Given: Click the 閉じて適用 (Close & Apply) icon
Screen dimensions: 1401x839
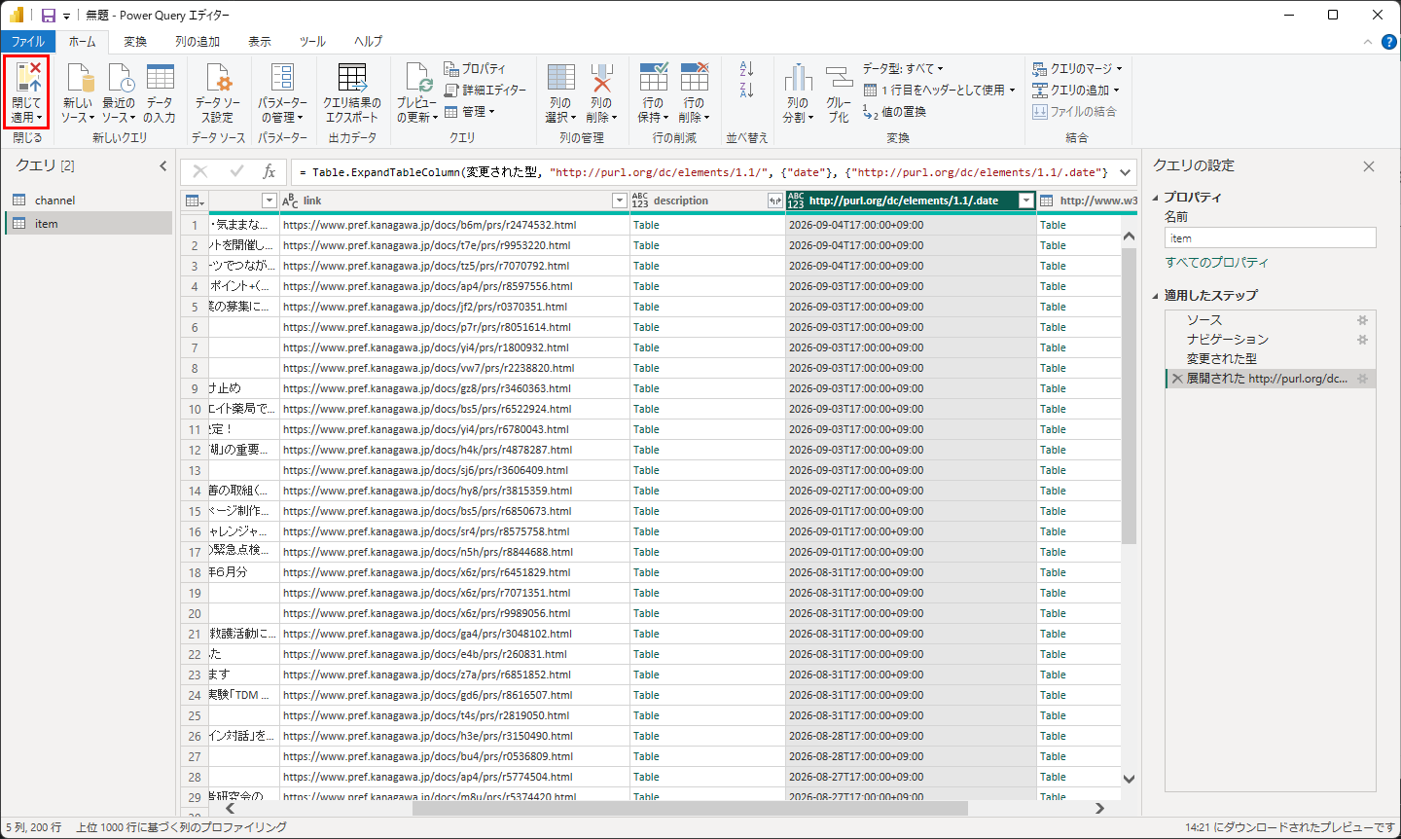Looking at the screenshot, I should click(x=26, y=78).
